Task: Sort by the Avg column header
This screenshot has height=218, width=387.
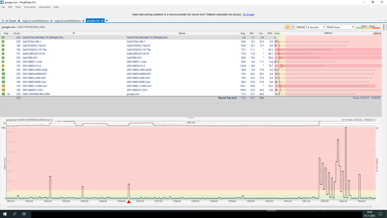Action: [243, 33]
